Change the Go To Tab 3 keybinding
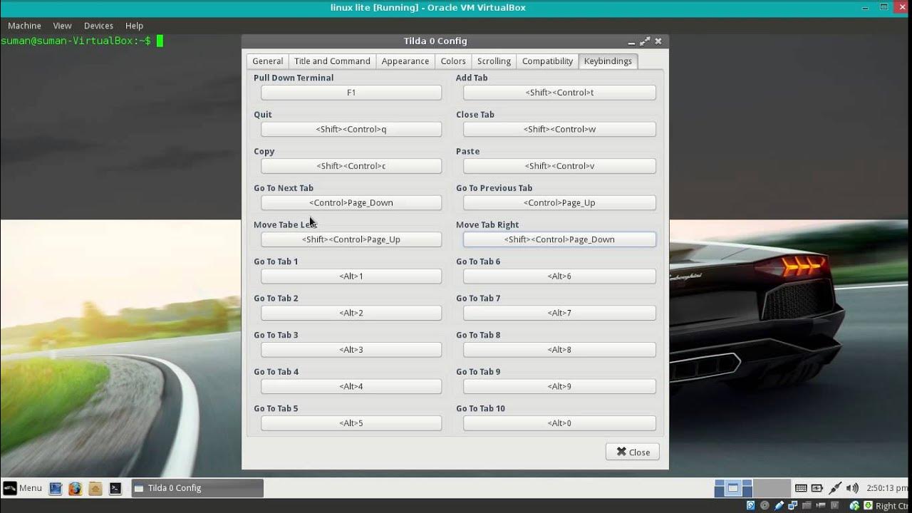Viewport: 912px width, 513px height. pyautogui.click(x=351, y=349)
